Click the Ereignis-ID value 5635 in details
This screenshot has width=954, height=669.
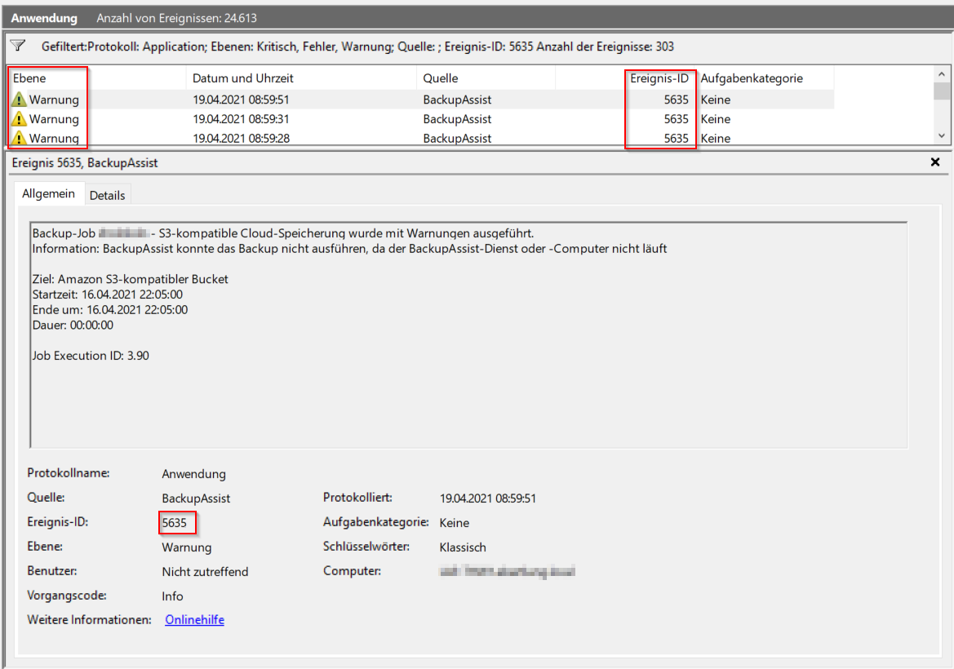(175, 522)
